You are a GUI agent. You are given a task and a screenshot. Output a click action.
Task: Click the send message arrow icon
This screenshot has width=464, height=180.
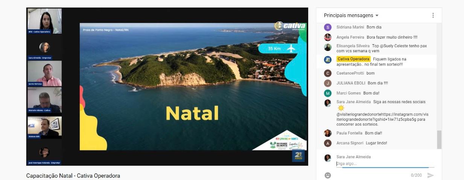tap(431, 175)
